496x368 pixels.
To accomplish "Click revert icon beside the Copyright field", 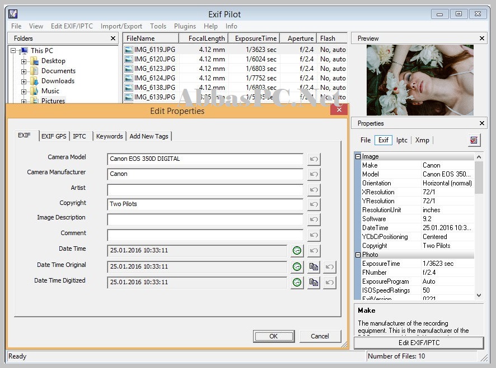I will coord(314,204).
